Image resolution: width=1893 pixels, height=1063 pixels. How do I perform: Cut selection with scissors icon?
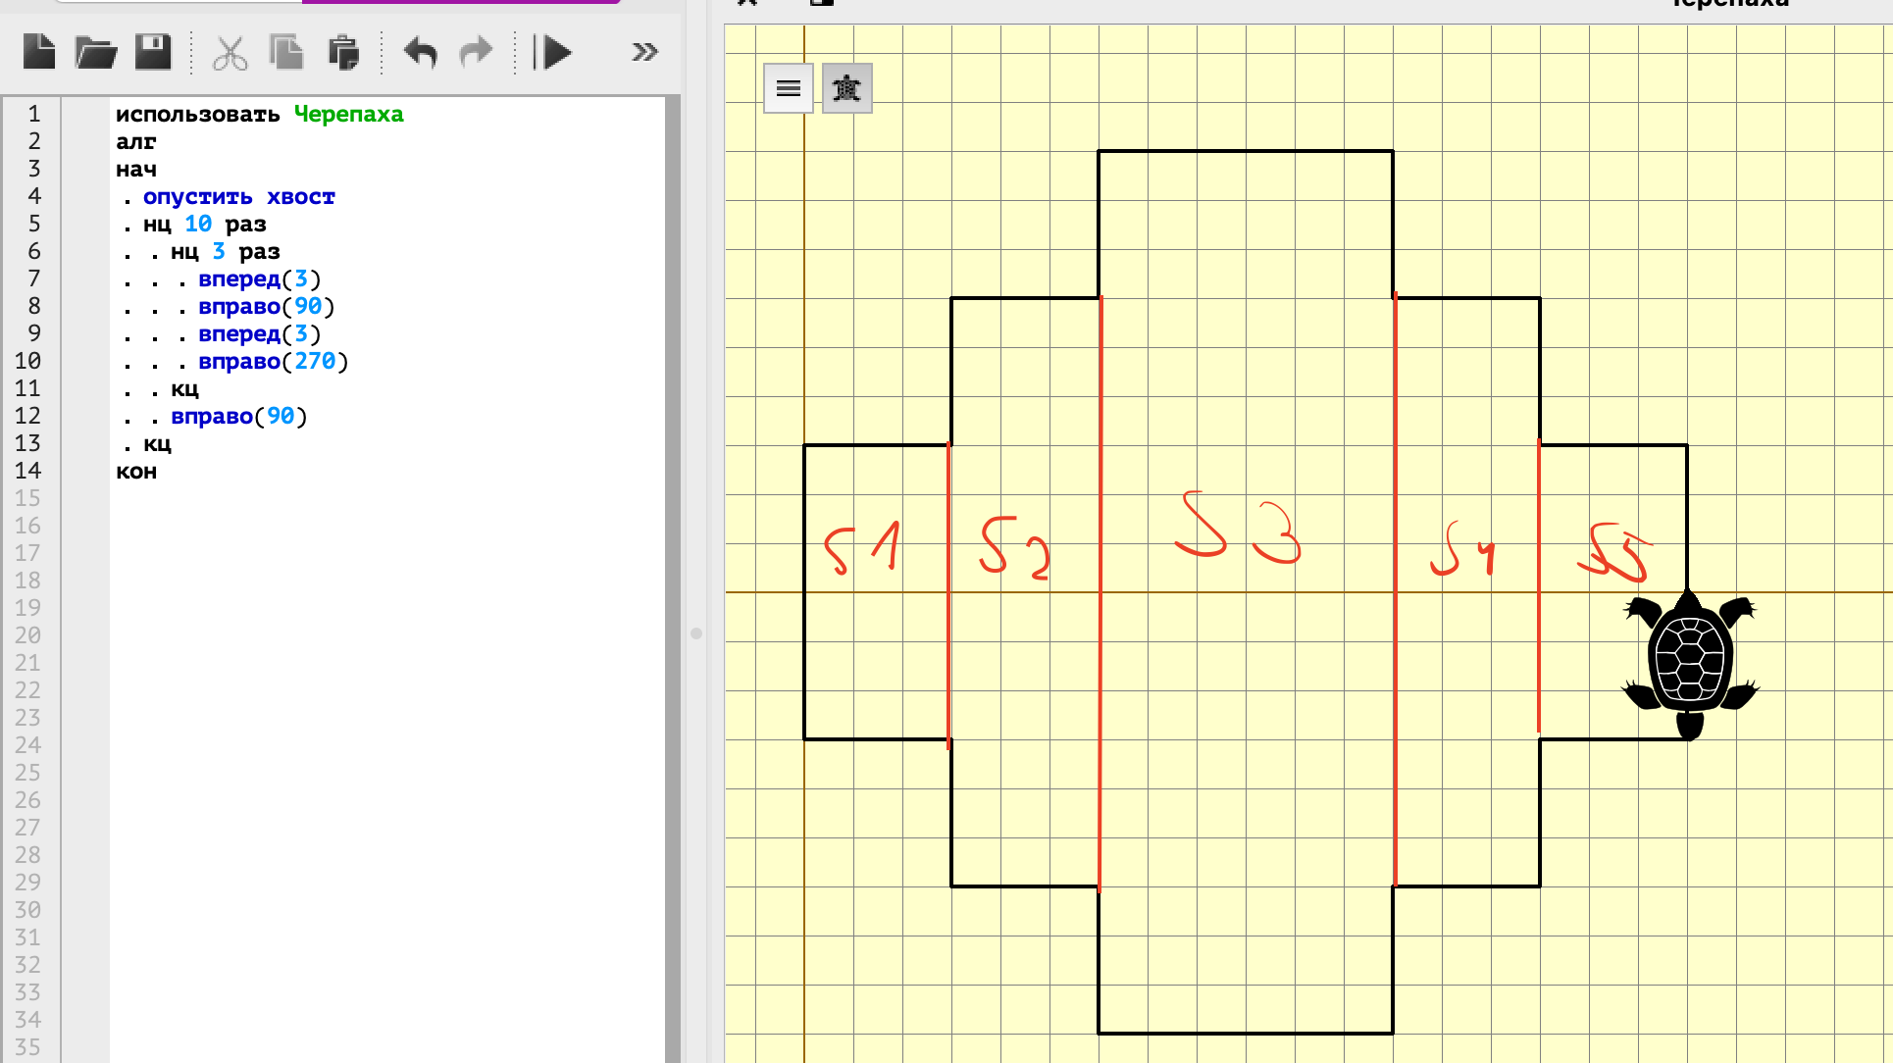coord(230,53)
